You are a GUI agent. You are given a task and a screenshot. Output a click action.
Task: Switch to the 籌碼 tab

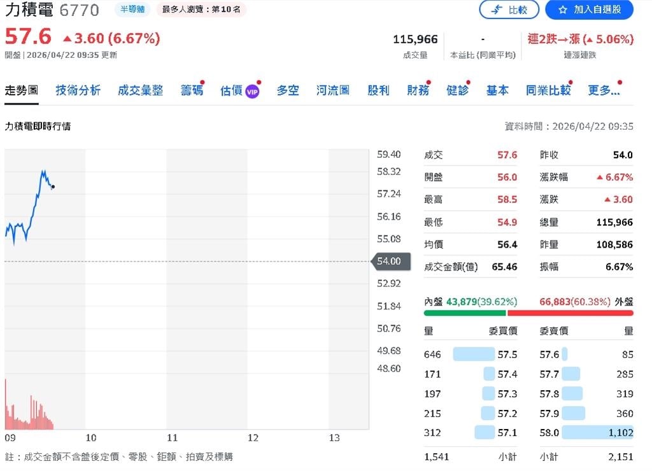[191, 90]
